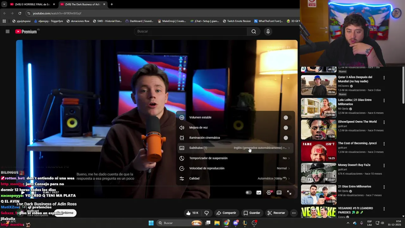Click the search magnifier button
Viewport: 405px width, 228px height.
pos(254,31)
